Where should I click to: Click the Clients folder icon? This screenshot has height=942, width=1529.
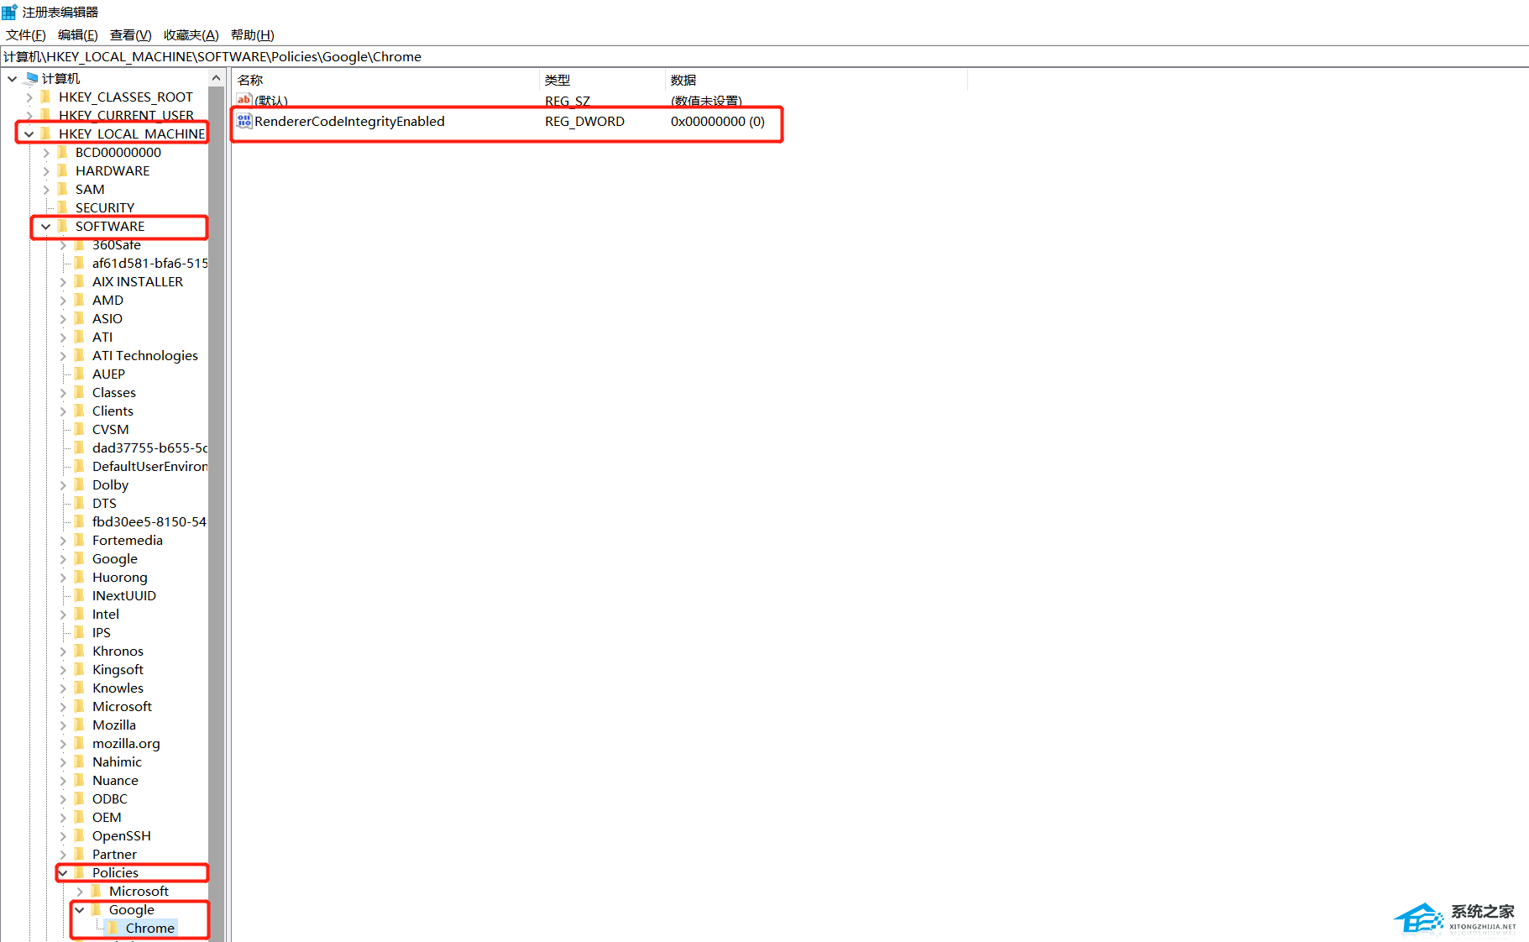point(81,411)
